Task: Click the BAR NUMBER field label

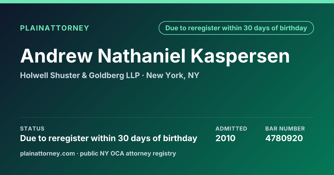Action: pyautogui.click(x=285, y=129)
